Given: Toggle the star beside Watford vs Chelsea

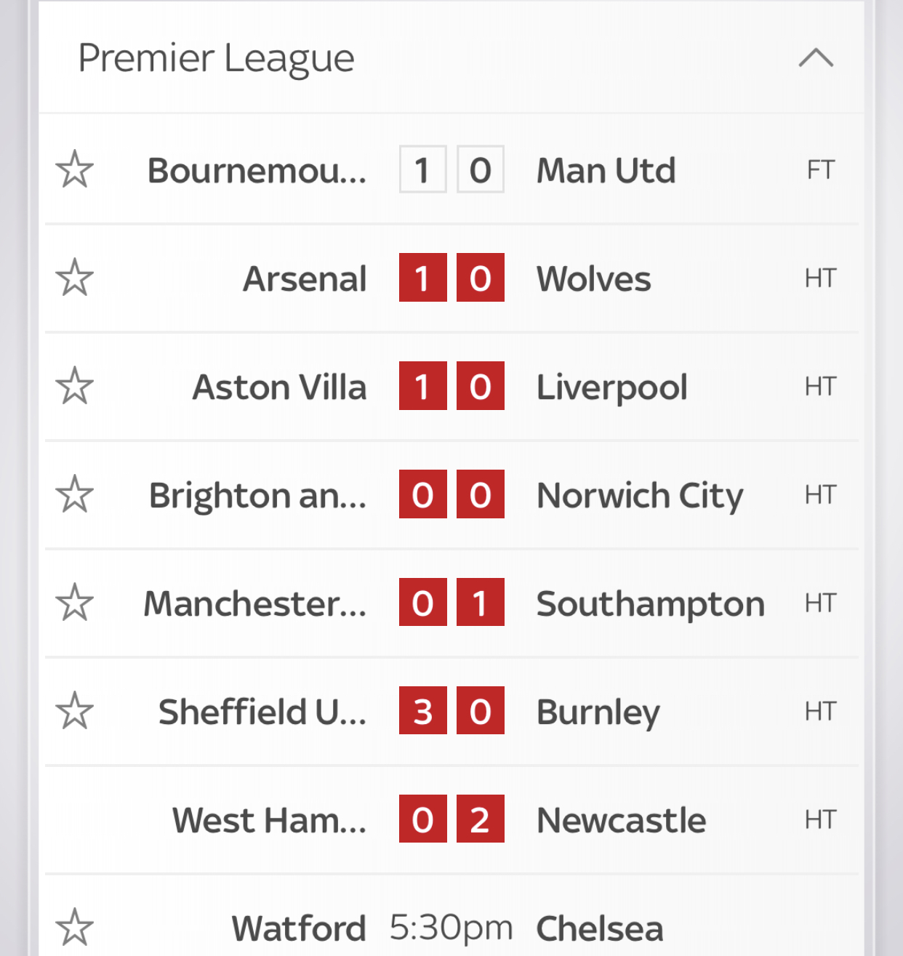Looking at the screenshot, I should tap(74, 928).
